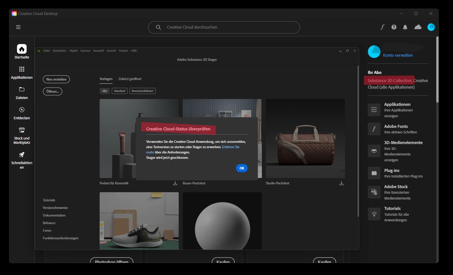Click large profile avatar in right panel
This screenshot has height=275, width=453.
coord(374,52)
